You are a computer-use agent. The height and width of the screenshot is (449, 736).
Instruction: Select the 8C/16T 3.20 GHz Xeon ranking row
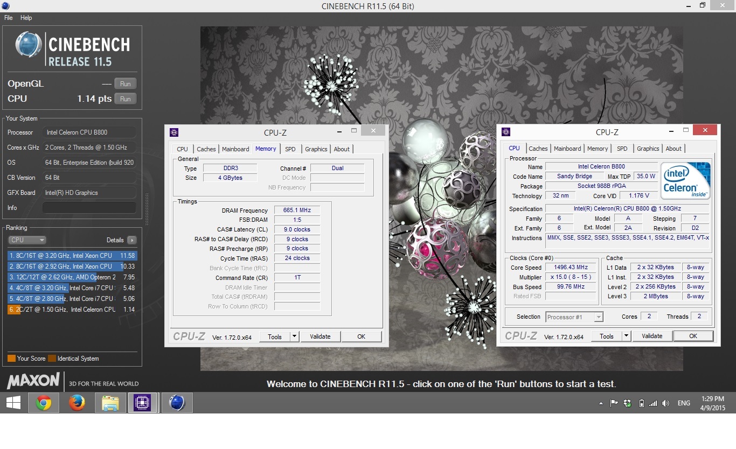coord(73,256)
